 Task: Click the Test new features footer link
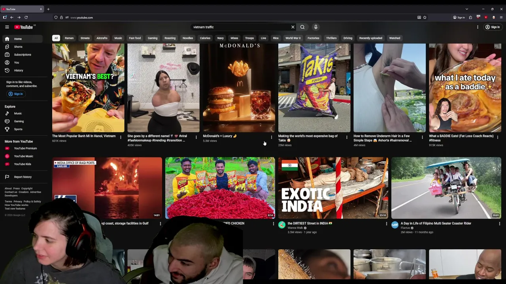pyautogui.click(x=15, y=209)
